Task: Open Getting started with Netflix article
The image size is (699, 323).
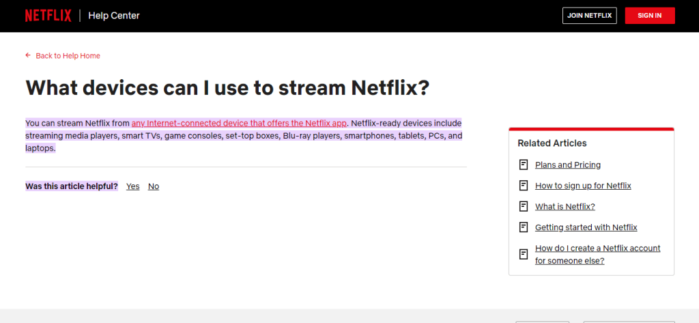Action: 586,227
